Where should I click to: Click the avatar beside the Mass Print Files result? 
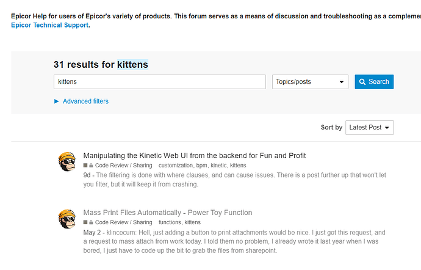[x=67, y=219]
